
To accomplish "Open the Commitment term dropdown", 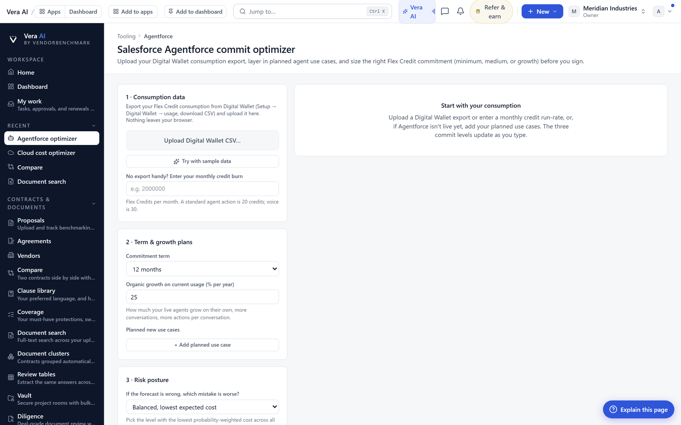I will 203,269.
